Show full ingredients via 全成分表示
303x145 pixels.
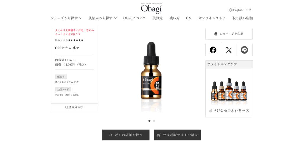tap(74, 107)
